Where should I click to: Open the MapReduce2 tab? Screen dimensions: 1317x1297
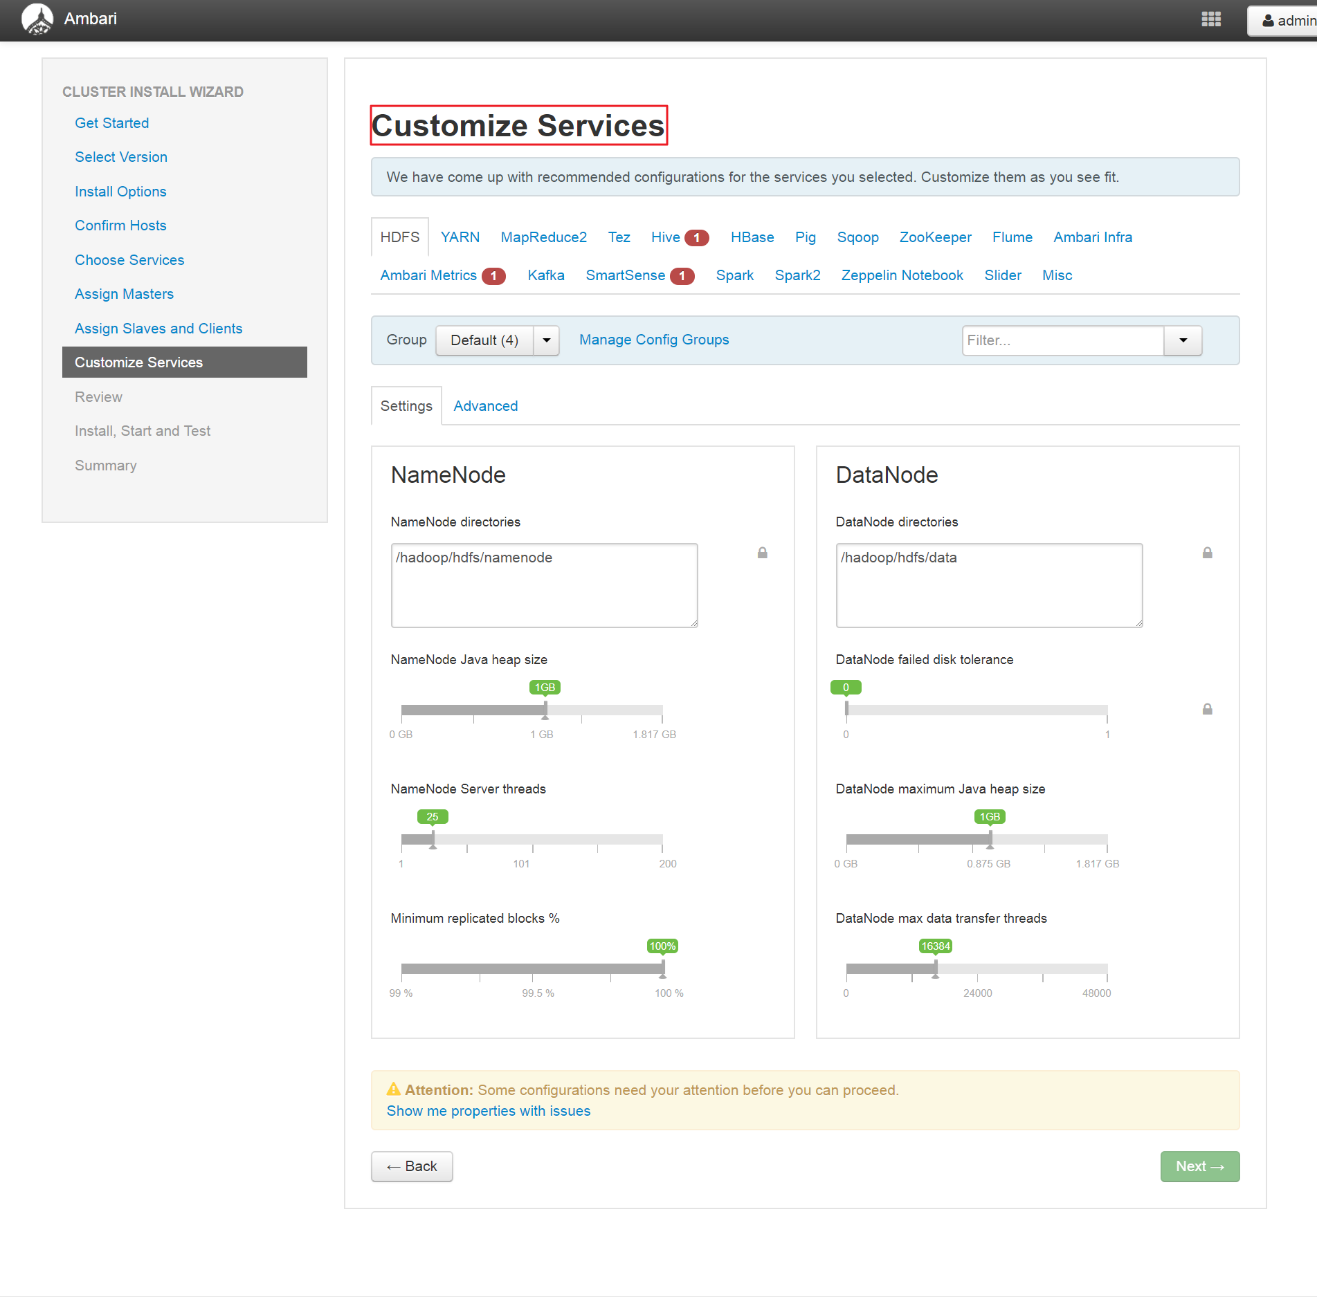click(x=544, y=237)
